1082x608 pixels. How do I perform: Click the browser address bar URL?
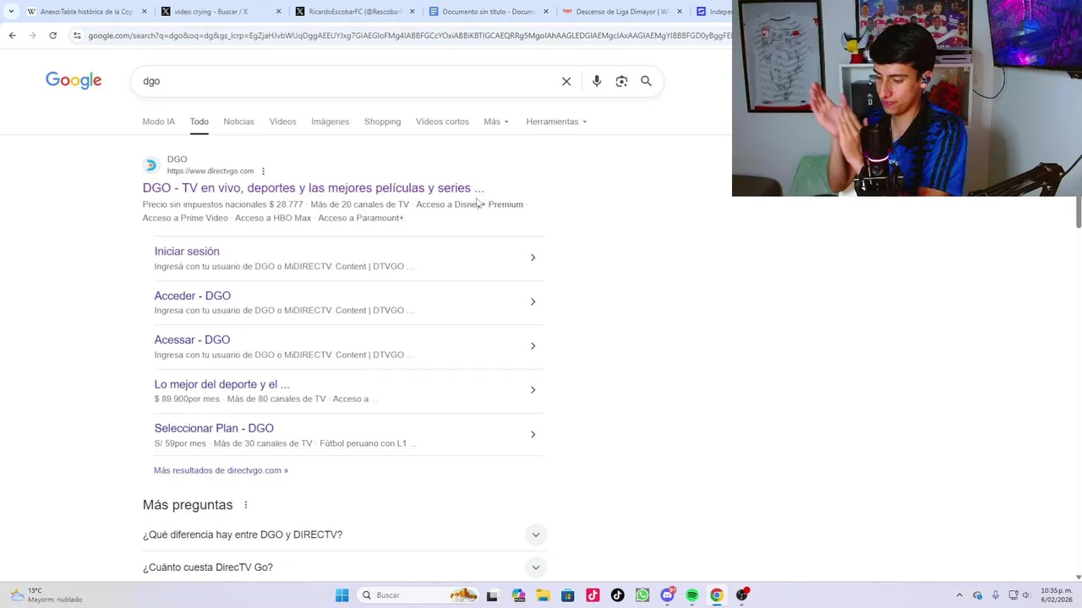pos(409,35)
